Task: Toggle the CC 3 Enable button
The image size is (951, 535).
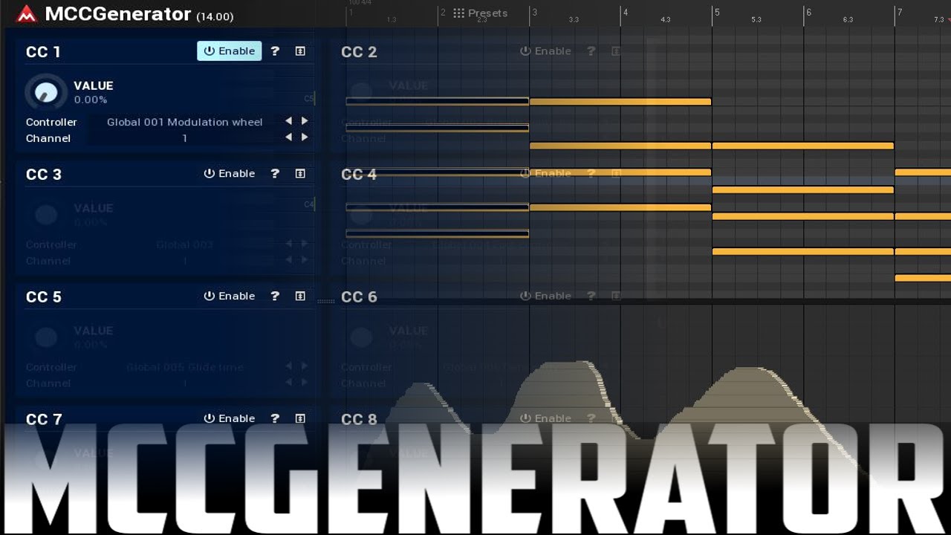Action: 230,173
